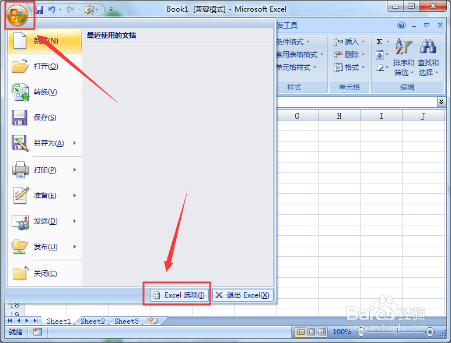The height and width of the screenshot is (343, 451).
Task: Click the zoom out minus button
Action: (361, 333)
